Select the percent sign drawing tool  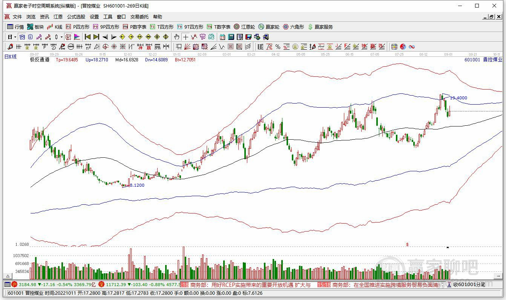[278, 47]
